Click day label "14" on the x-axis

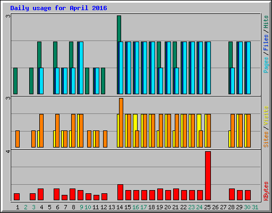click(120, 207)
